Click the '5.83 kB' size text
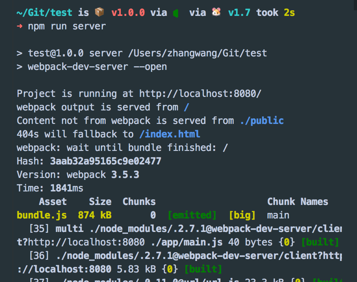 tap(136, 269)
